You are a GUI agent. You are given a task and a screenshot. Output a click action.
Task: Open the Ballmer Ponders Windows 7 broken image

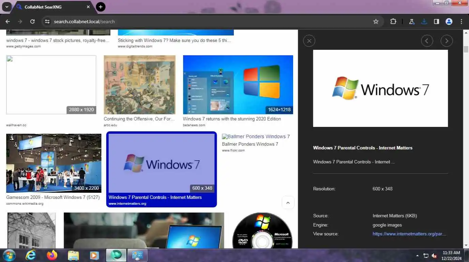pos(256,136)
